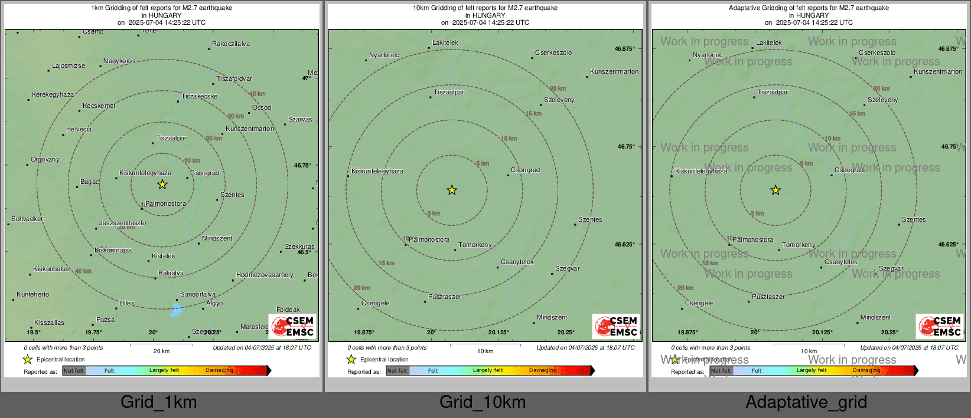Click the legend star icon under Grid_10km map
This screenshot has height=418, width=971.
[351, 359]
